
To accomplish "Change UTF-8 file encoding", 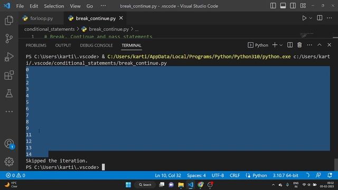I will (218, 175).
